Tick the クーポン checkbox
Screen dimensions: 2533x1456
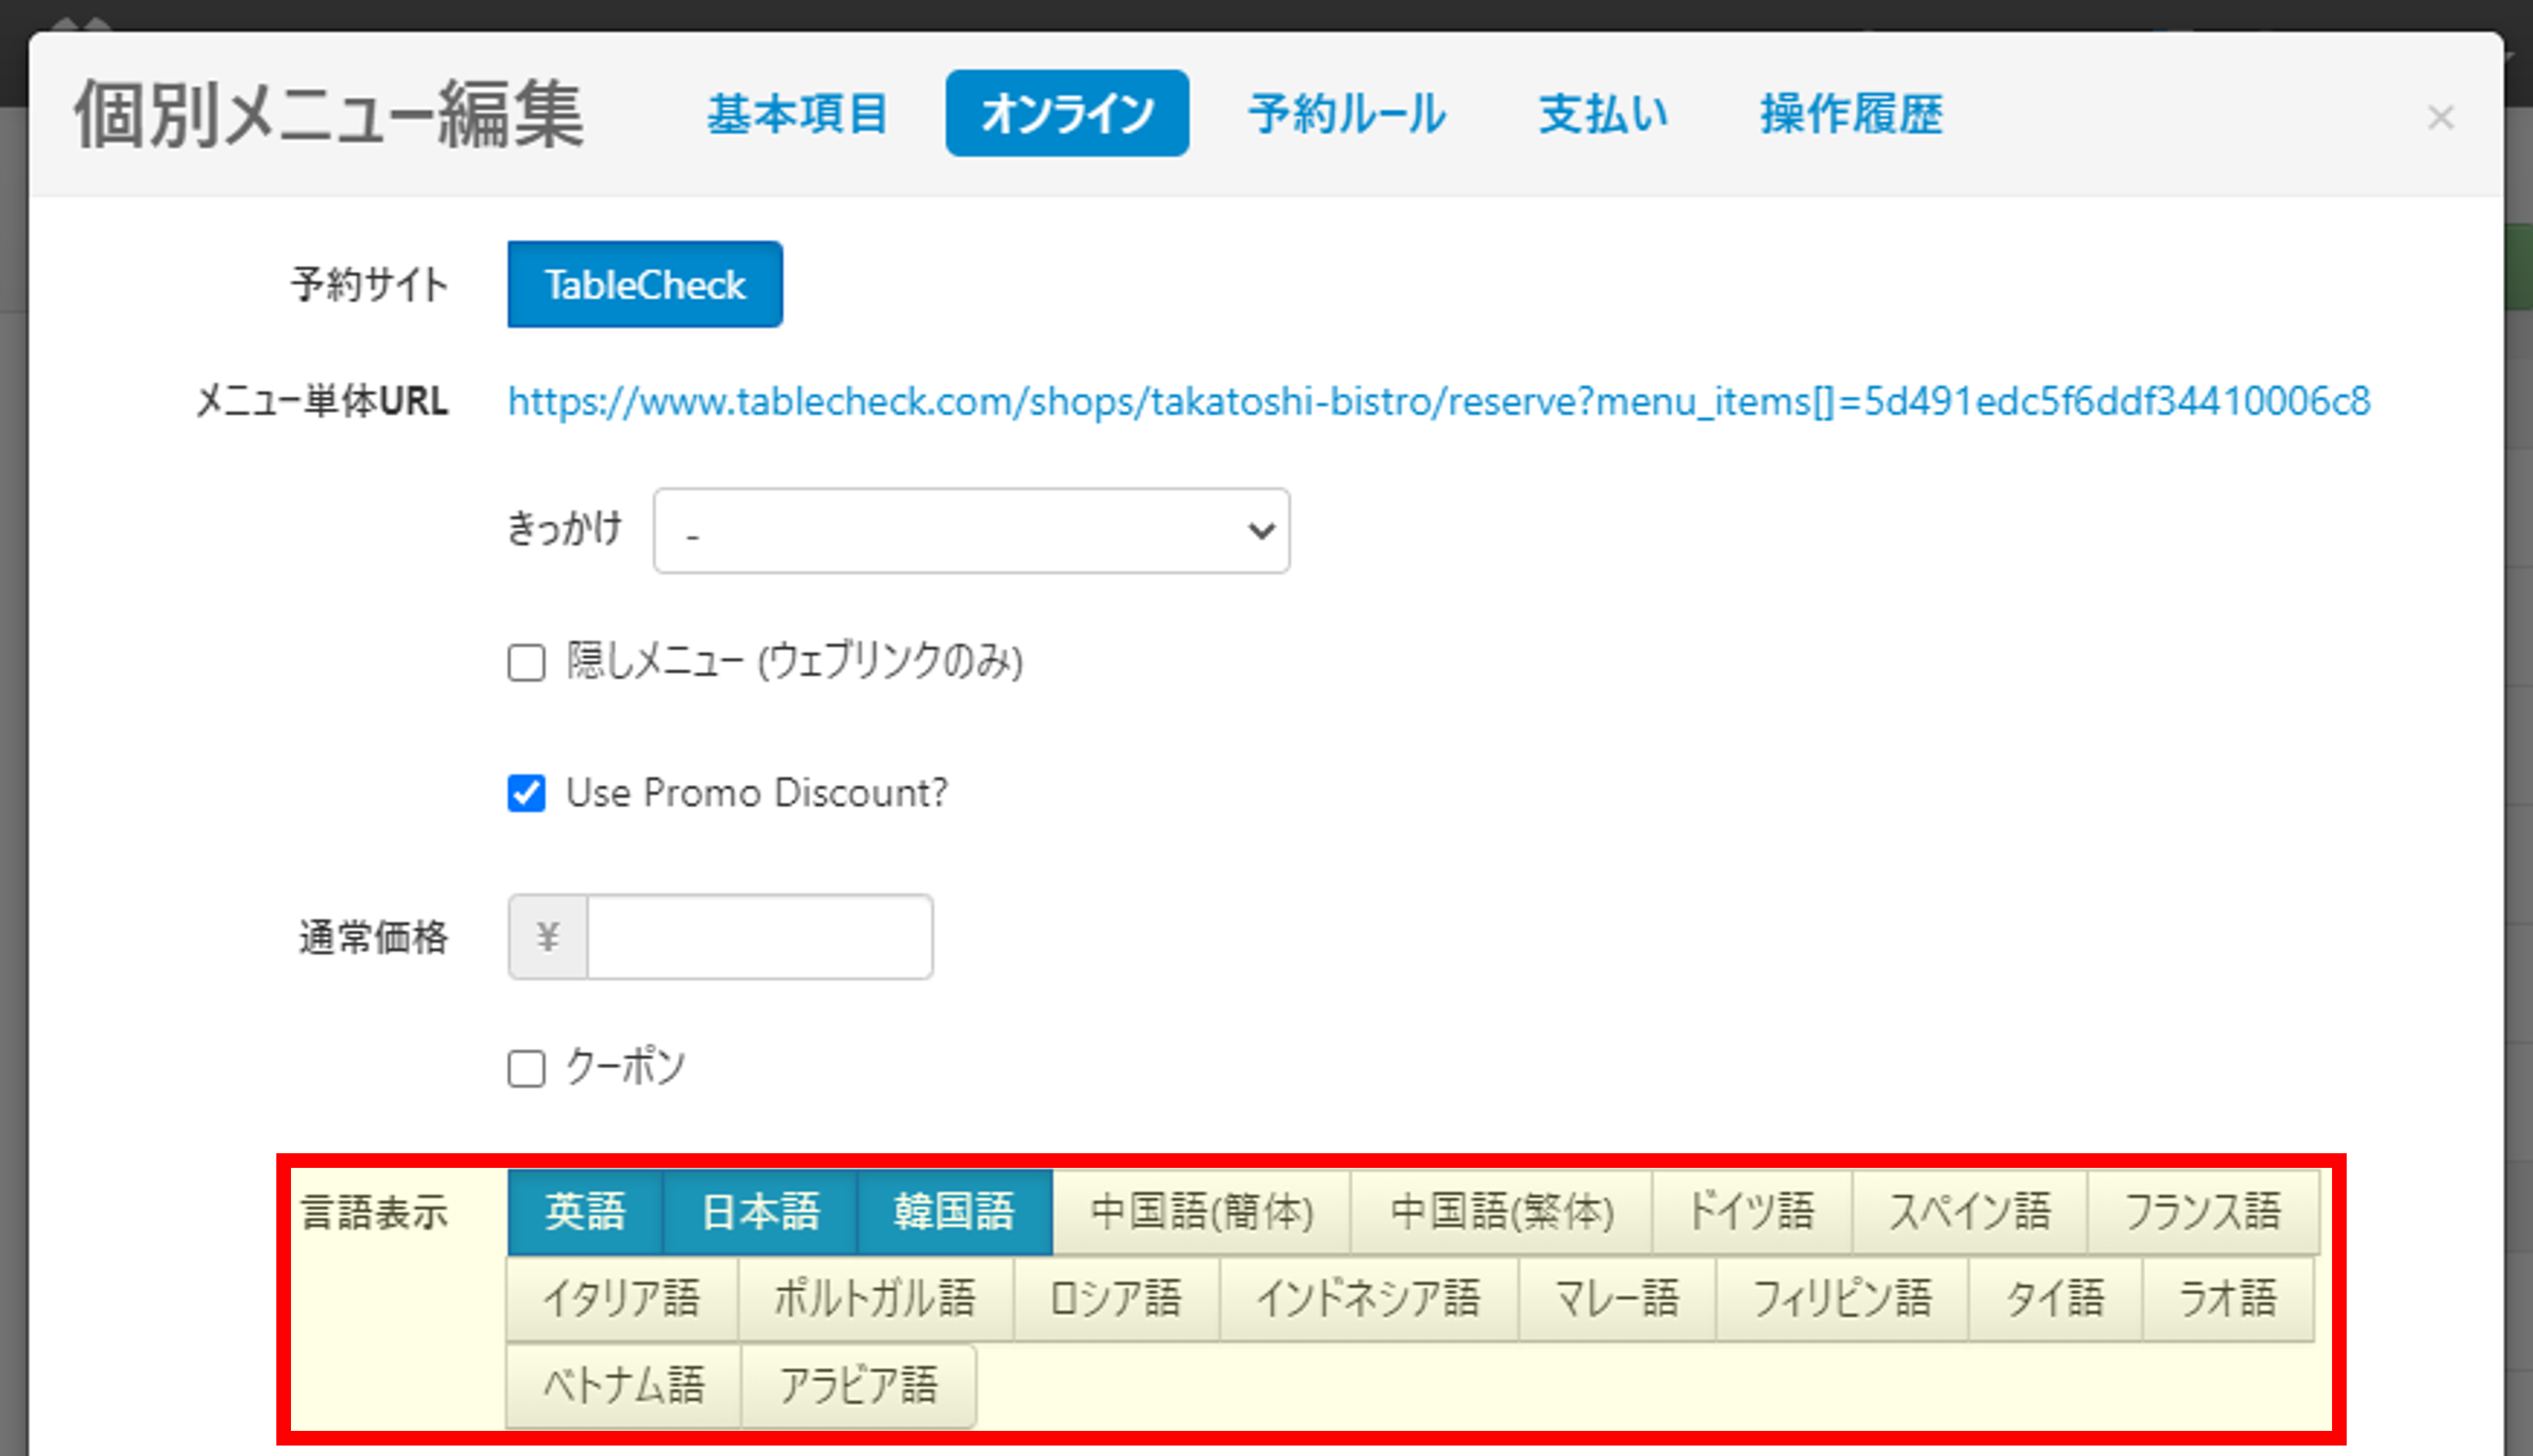526,1069
